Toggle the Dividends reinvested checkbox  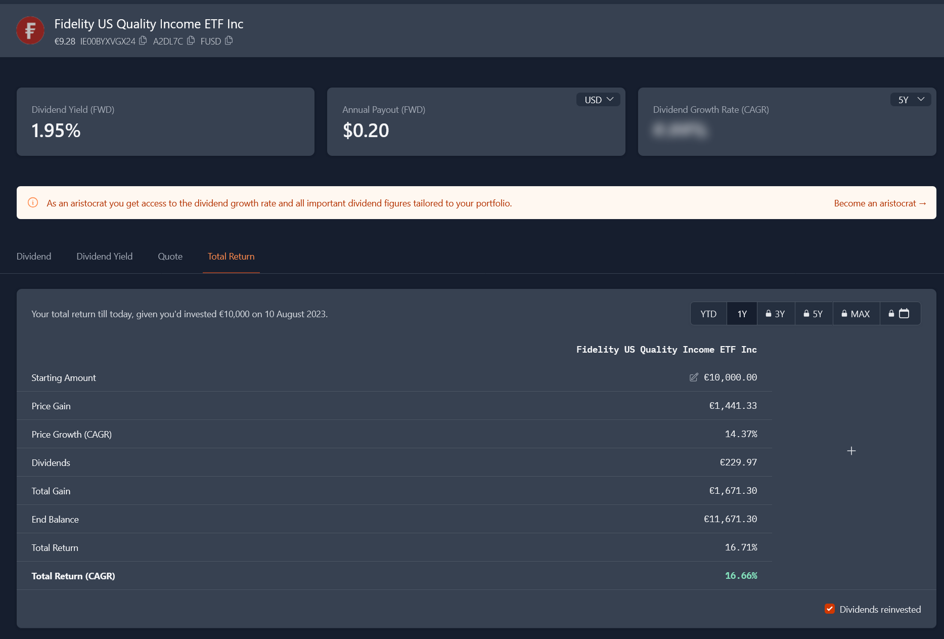point(830,609)
